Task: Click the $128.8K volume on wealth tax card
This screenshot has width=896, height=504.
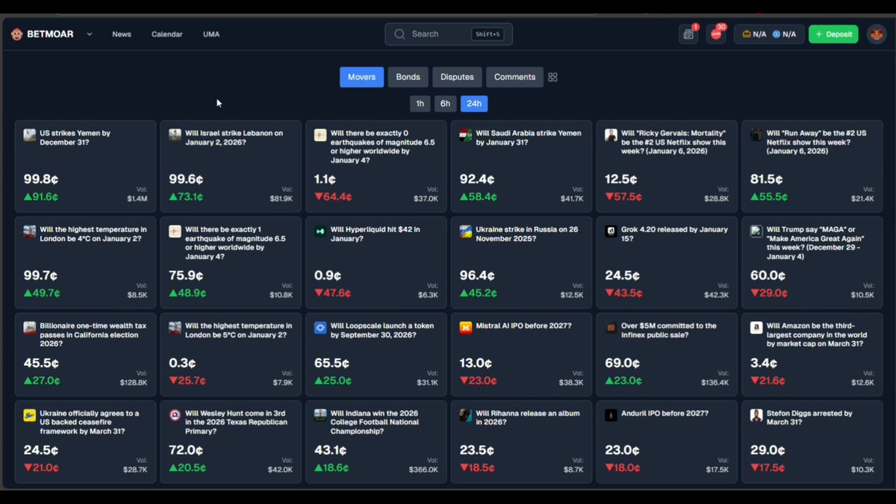Action: (x=134, y=382)
